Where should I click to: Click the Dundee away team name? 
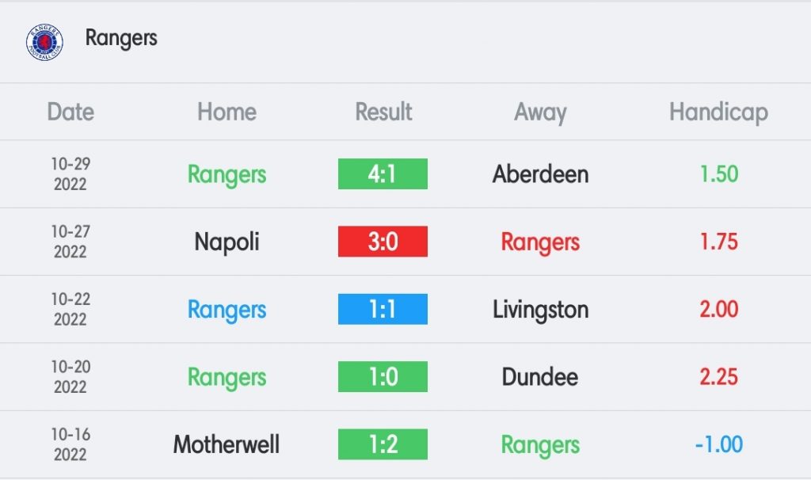point(540,377)
